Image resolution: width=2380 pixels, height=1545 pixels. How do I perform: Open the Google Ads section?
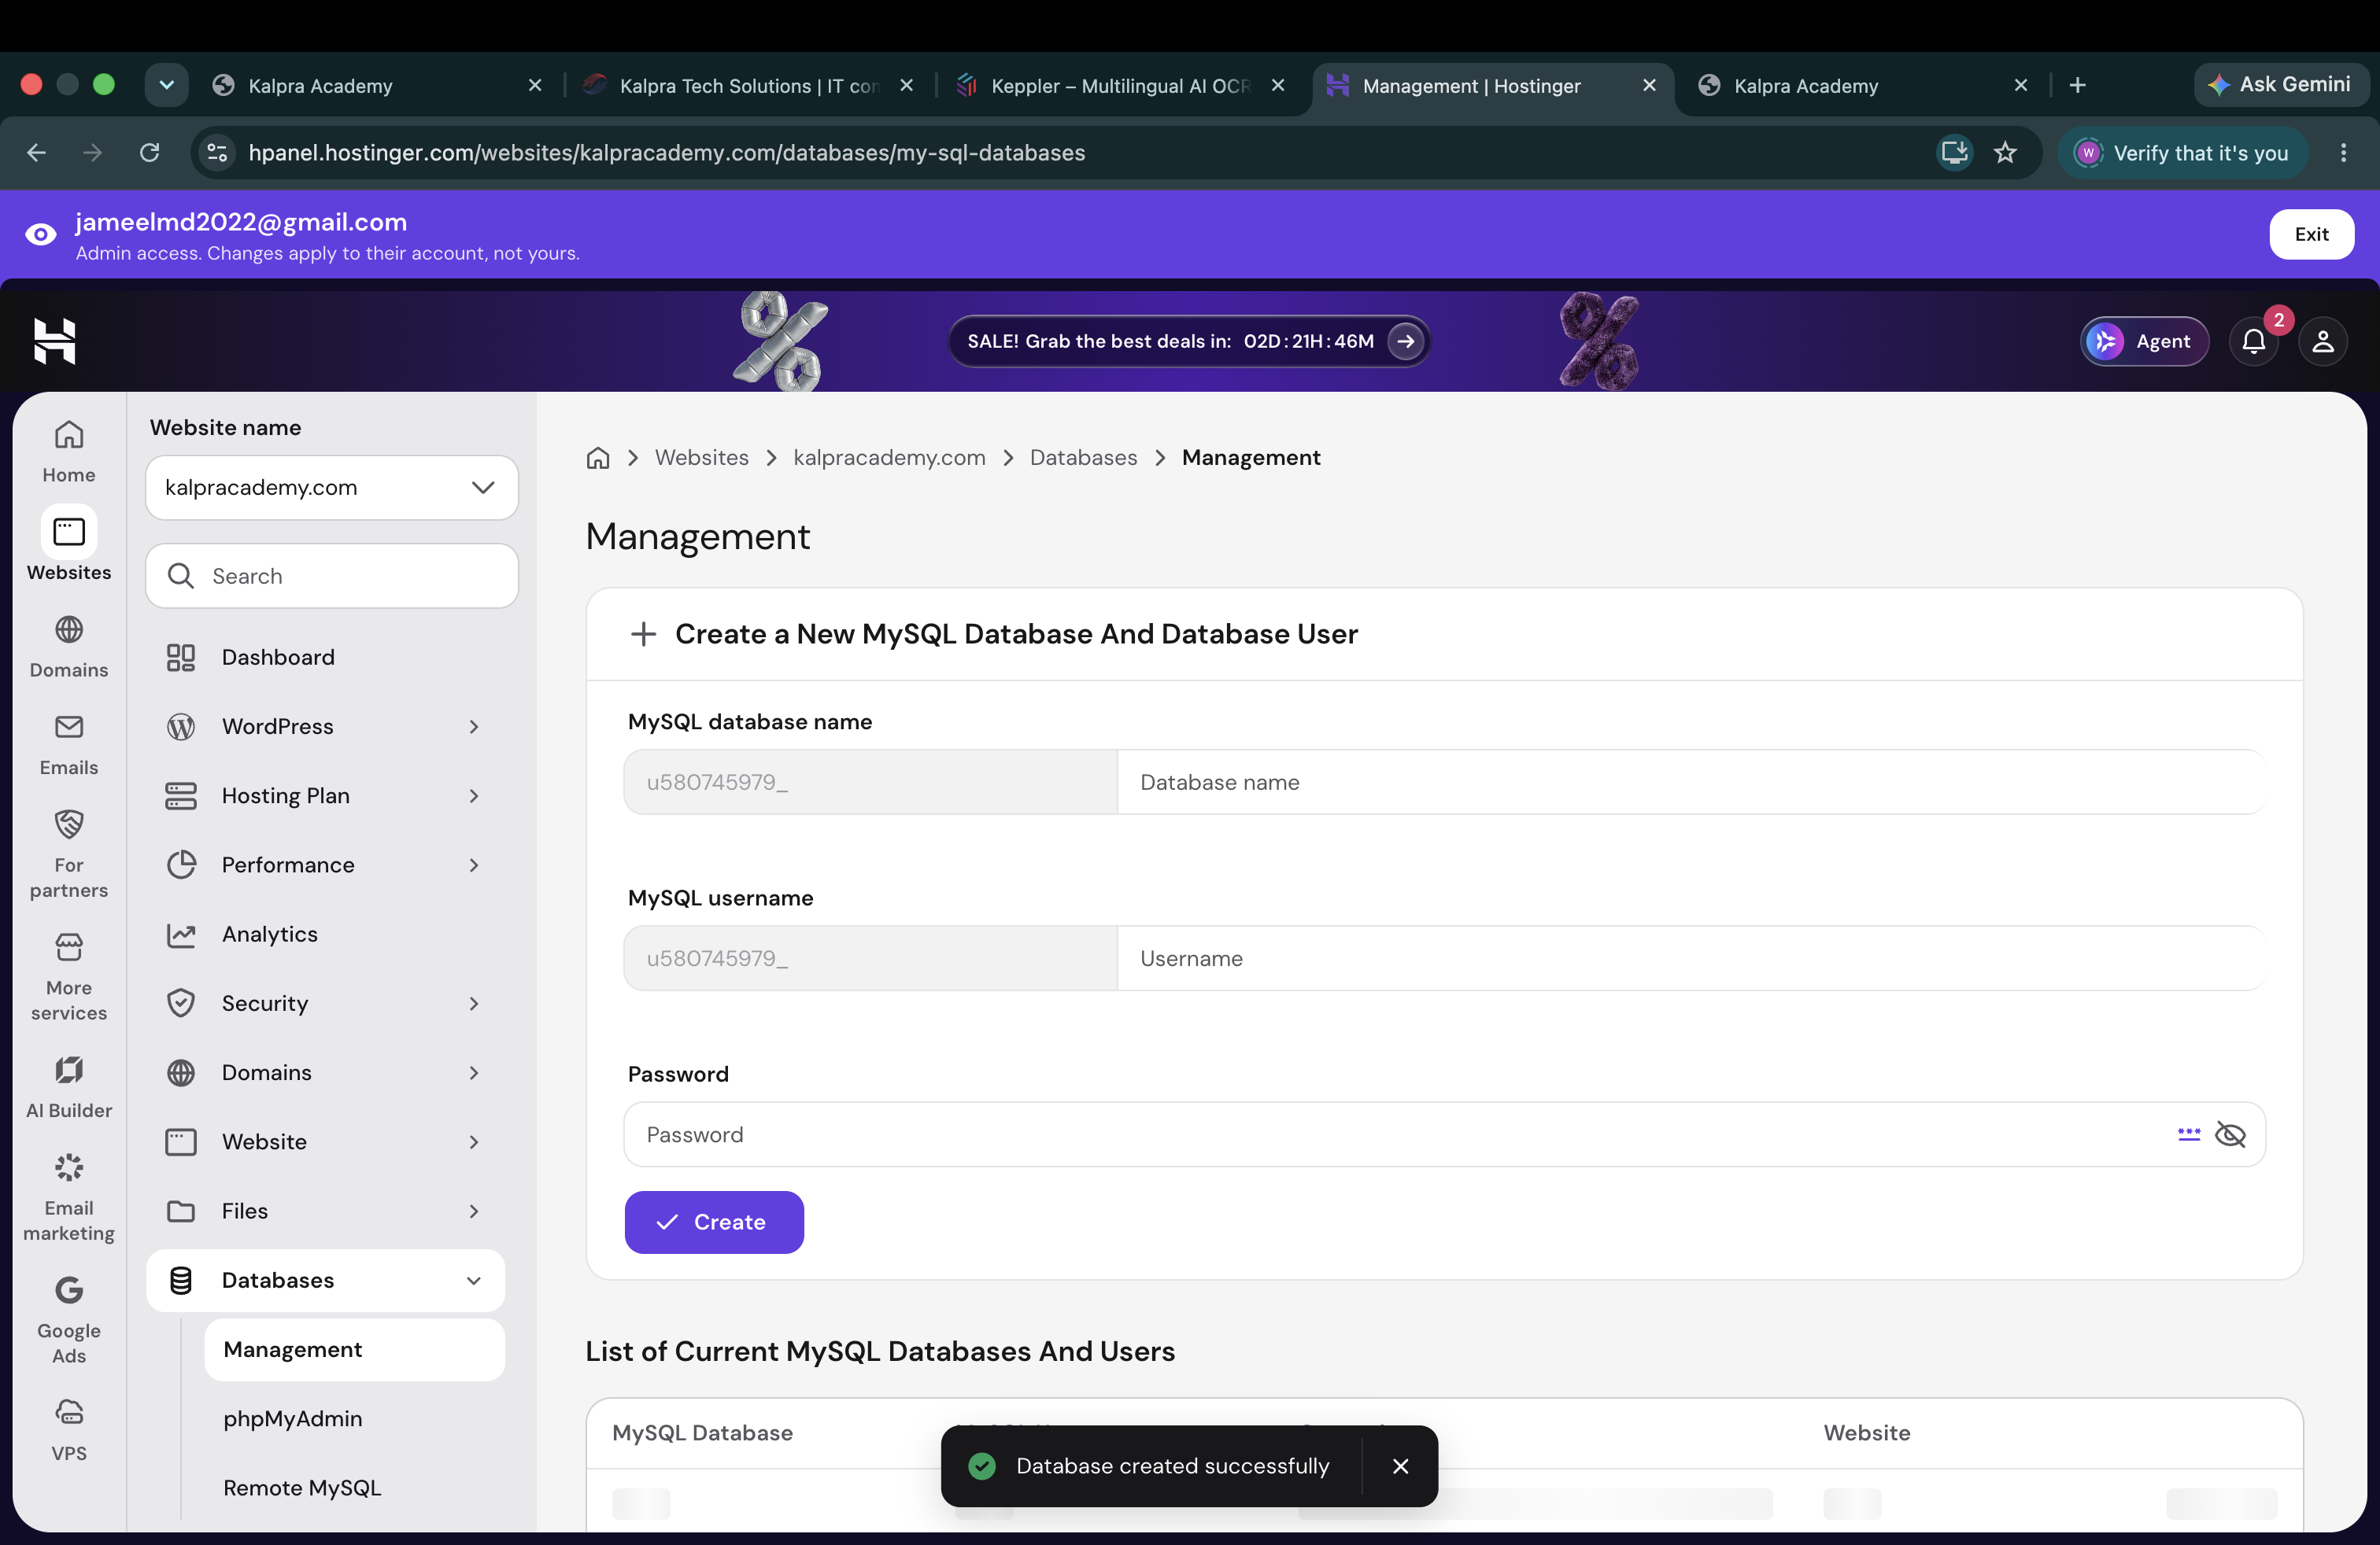69,1320
